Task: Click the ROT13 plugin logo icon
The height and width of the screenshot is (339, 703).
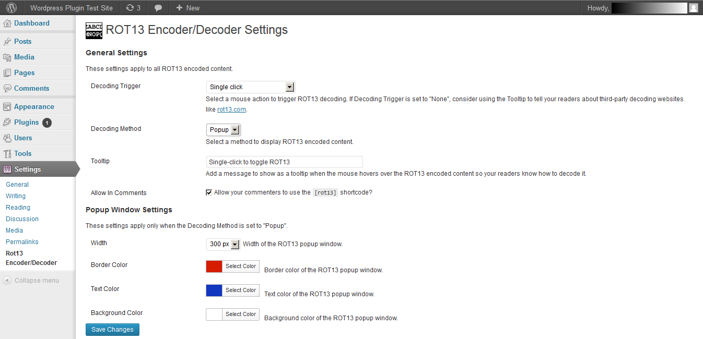Action: click(94, 30)
